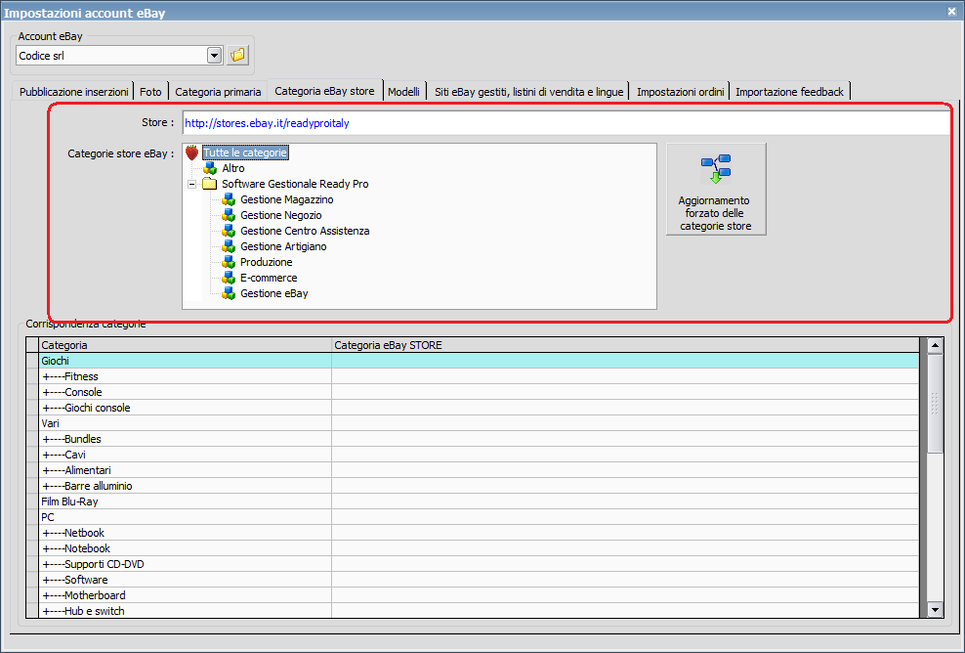This screenshot has height=653, width=965.
Task: Click the cubes icon beside Gestione eBay
Action: pyautogui.click(x=229, y=293)
